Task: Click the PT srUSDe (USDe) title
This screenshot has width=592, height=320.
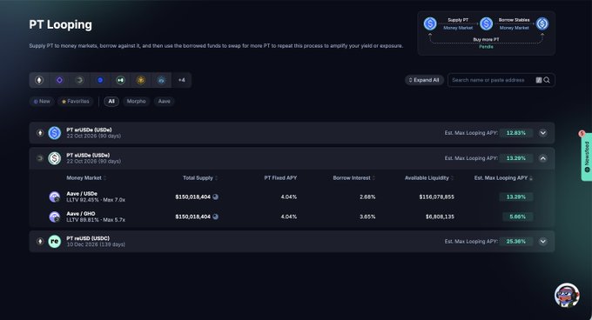Action: click(x=89, y=130)
